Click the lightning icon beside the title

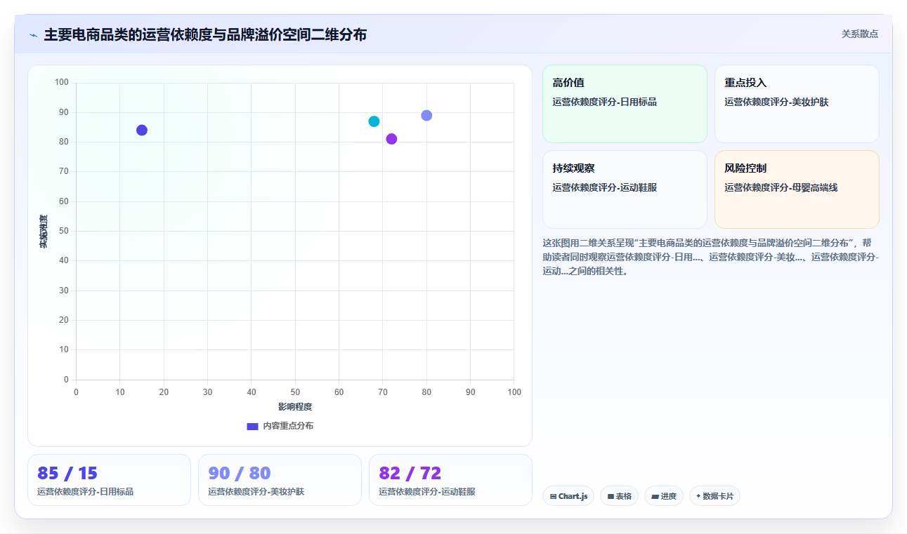(x=34, y=35)
